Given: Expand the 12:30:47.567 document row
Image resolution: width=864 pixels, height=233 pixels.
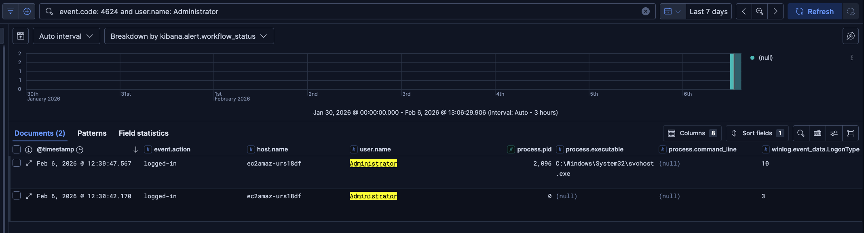Looking at the screenshot, I should pyautogui.click(x=29, y=163).
